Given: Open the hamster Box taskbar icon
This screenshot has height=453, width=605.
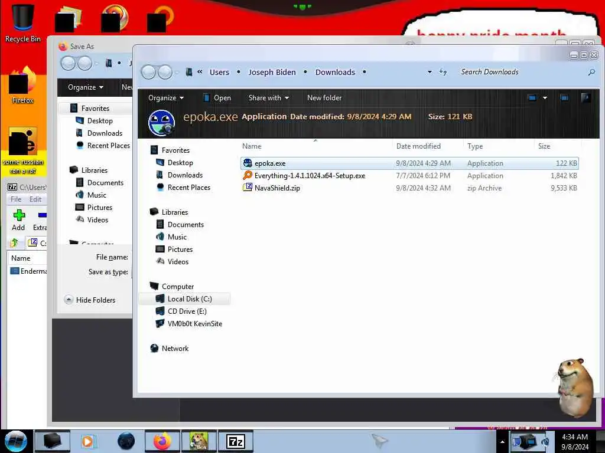Looking at the screenshot, I should [x=199, y=441].
